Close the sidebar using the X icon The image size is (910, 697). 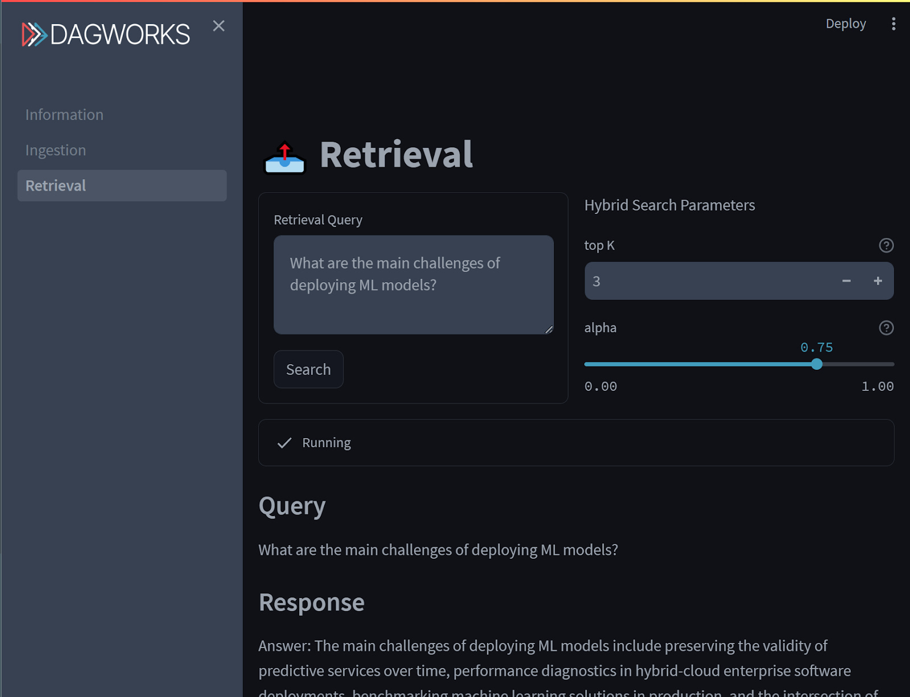coord(219,26)
